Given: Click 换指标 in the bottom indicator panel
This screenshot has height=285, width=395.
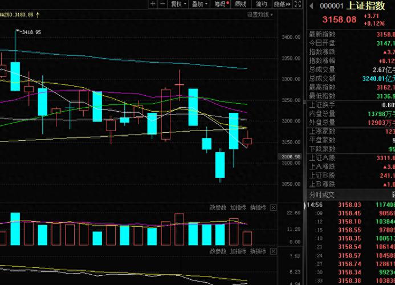Looking at the screenshot, I should tap(258, 251).
